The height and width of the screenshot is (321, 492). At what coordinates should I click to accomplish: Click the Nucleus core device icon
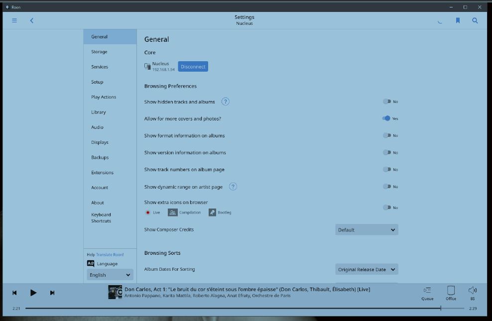coord(147,66)
